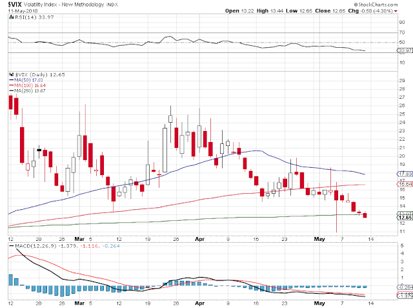Click the 29 label on price axis

402,81
